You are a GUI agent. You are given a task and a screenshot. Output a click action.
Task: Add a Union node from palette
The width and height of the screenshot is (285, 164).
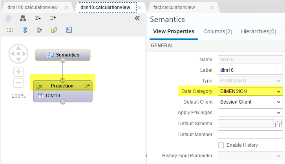pyautogui.click(x=25, y=30)
